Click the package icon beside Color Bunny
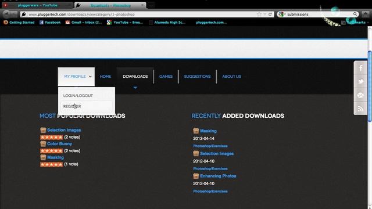 click(43, 143)
